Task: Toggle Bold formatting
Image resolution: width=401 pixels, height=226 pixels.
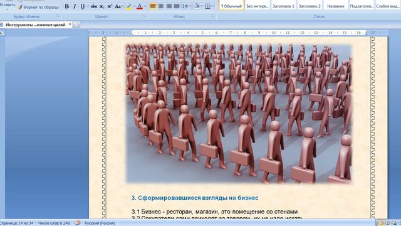Action: (x=67, y=6)
